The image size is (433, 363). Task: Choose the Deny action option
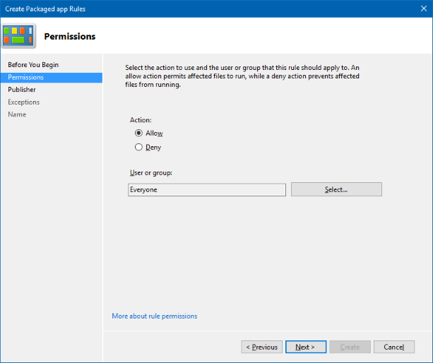138,147
